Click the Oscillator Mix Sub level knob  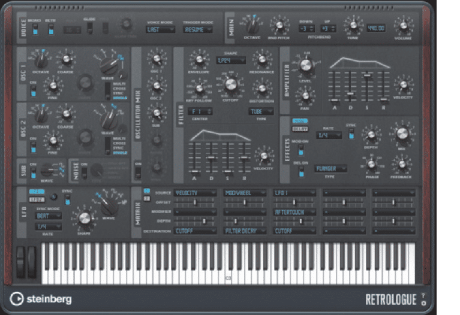157,113
